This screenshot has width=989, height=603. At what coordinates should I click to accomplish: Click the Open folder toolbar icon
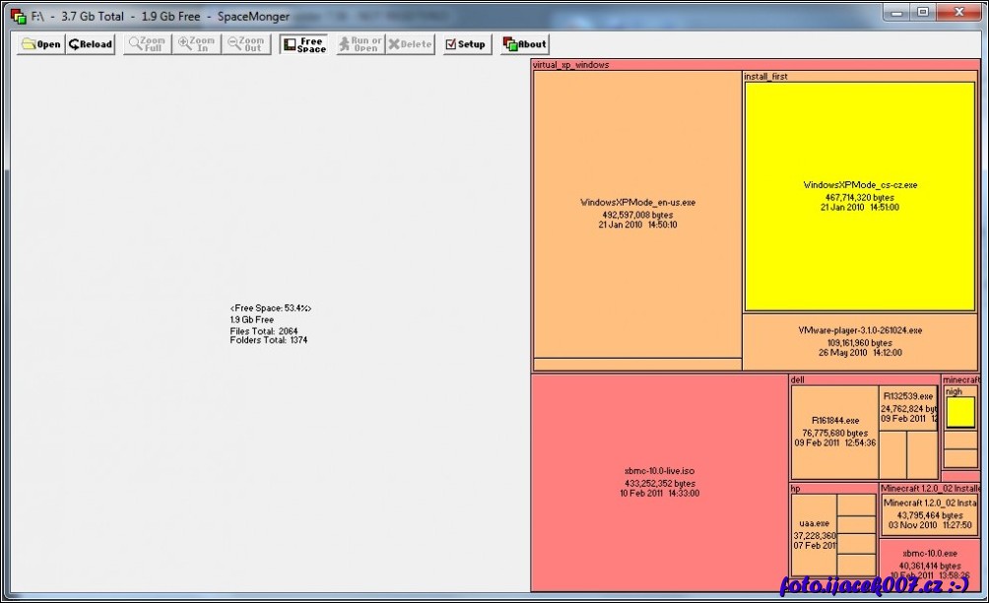(40, 44)
